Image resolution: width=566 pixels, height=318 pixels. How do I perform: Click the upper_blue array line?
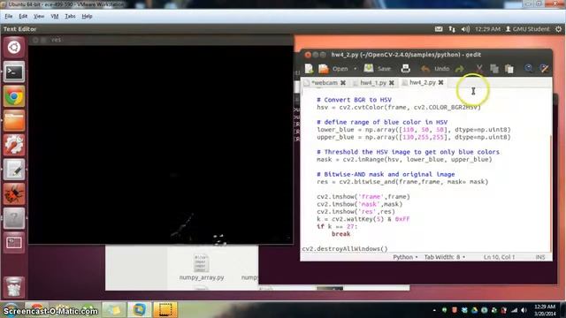tap(414, 137)
